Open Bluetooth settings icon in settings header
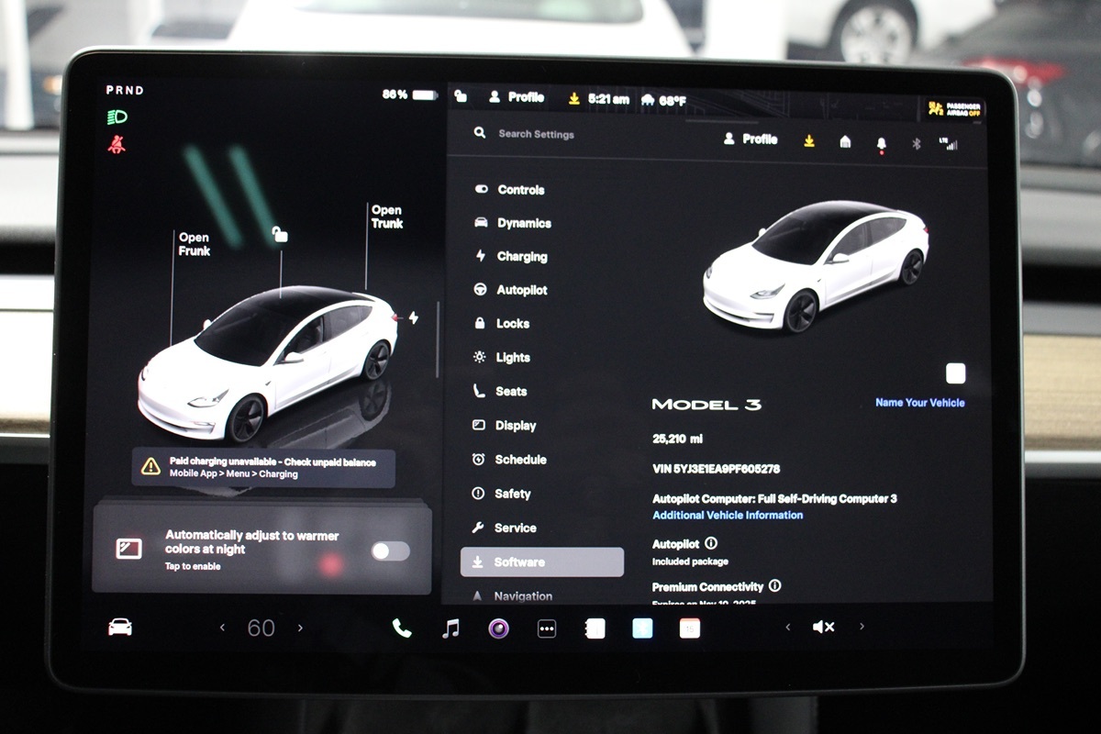The image size is (1101, 734). [x=916, y=142]
